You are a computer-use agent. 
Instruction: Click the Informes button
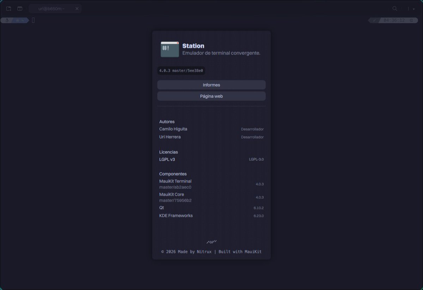[x=211, y=85]
